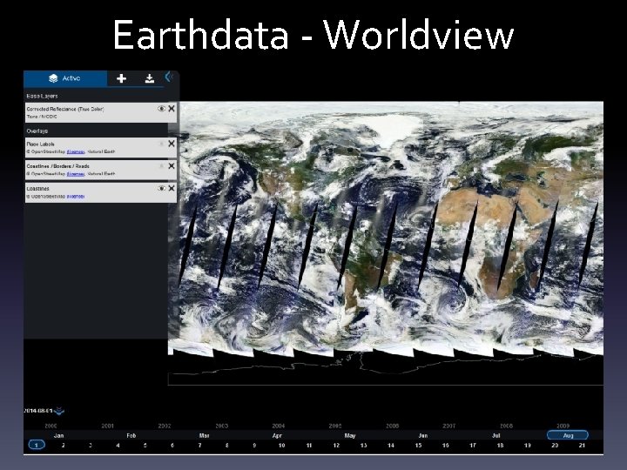Select day 10 on the timeline
Screen dimensions: 627x470
pyautogui.click(x=281, y=446)
